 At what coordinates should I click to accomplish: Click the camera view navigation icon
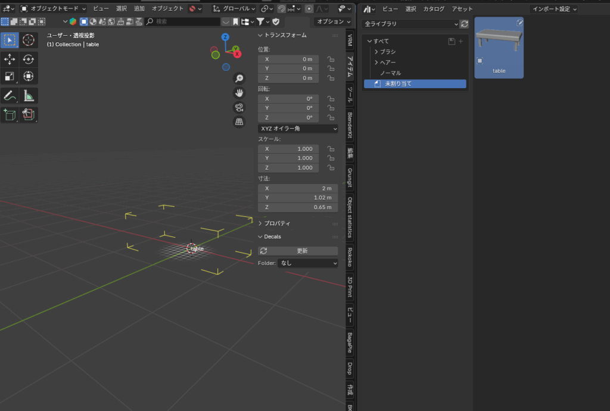tap(239, 107)
